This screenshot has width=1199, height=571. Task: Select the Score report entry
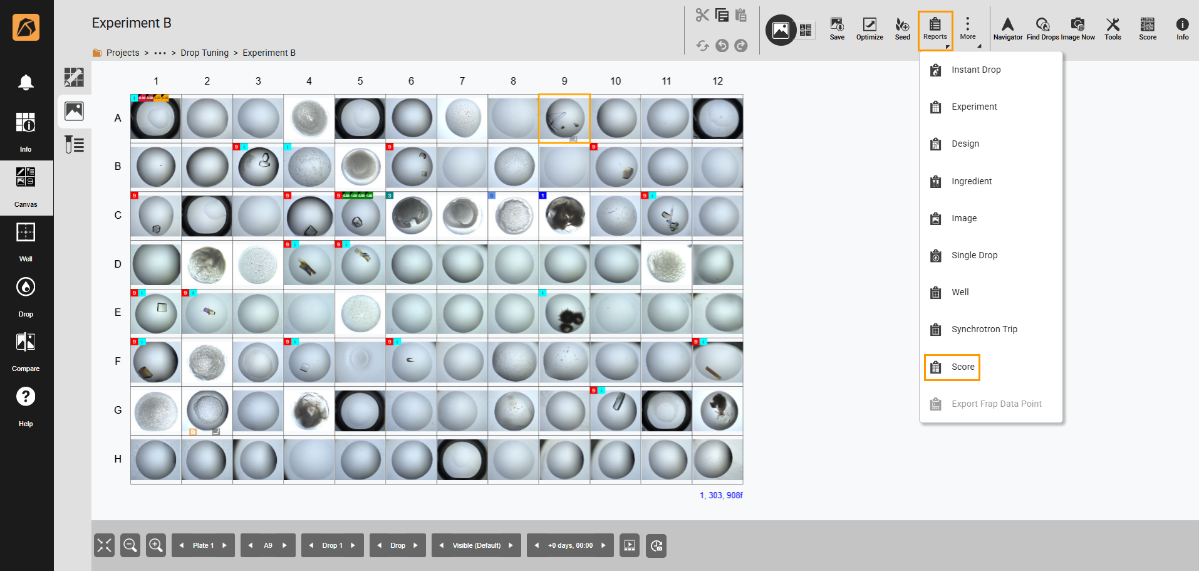(x=952, y=367)
